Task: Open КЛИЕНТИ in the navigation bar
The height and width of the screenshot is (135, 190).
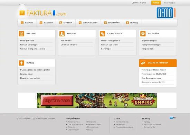Action: pyautogui.click(x=66, y=23)
